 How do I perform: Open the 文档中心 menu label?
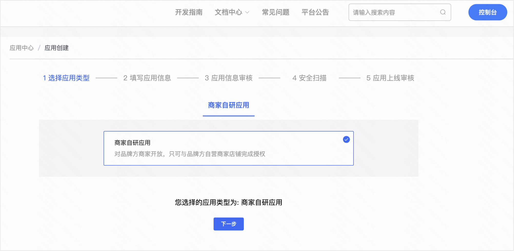228,12
